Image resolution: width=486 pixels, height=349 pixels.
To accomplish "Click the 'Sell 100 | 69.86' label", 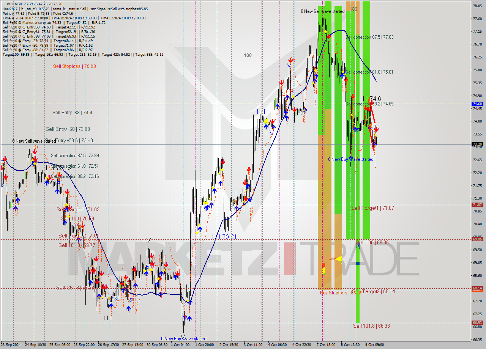I will [372, 242].
